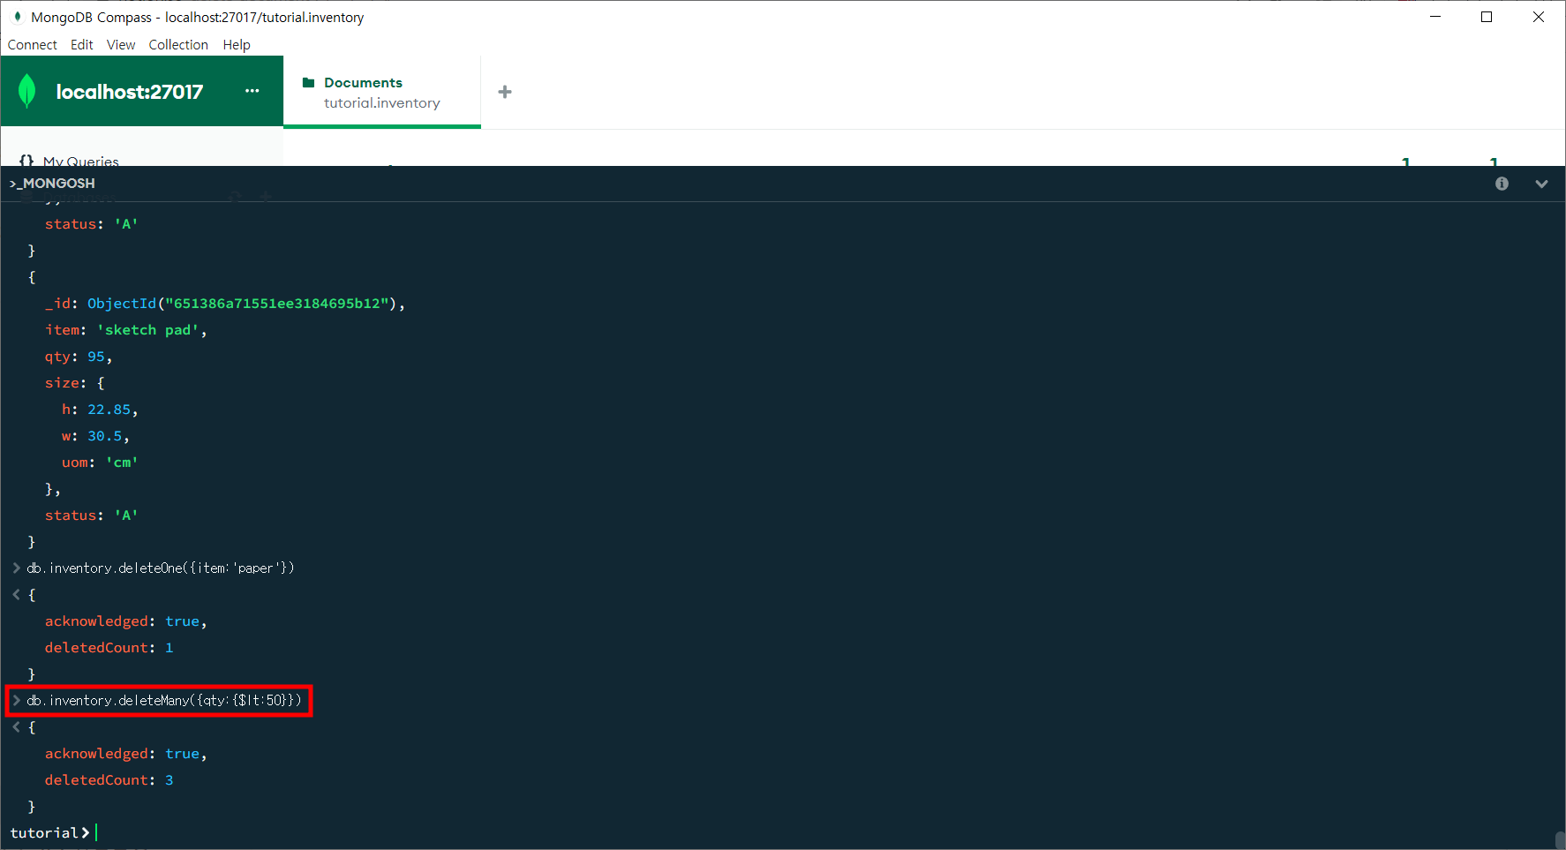Open the mongosh info icon
The image size is (1566, 850).
1502,184
